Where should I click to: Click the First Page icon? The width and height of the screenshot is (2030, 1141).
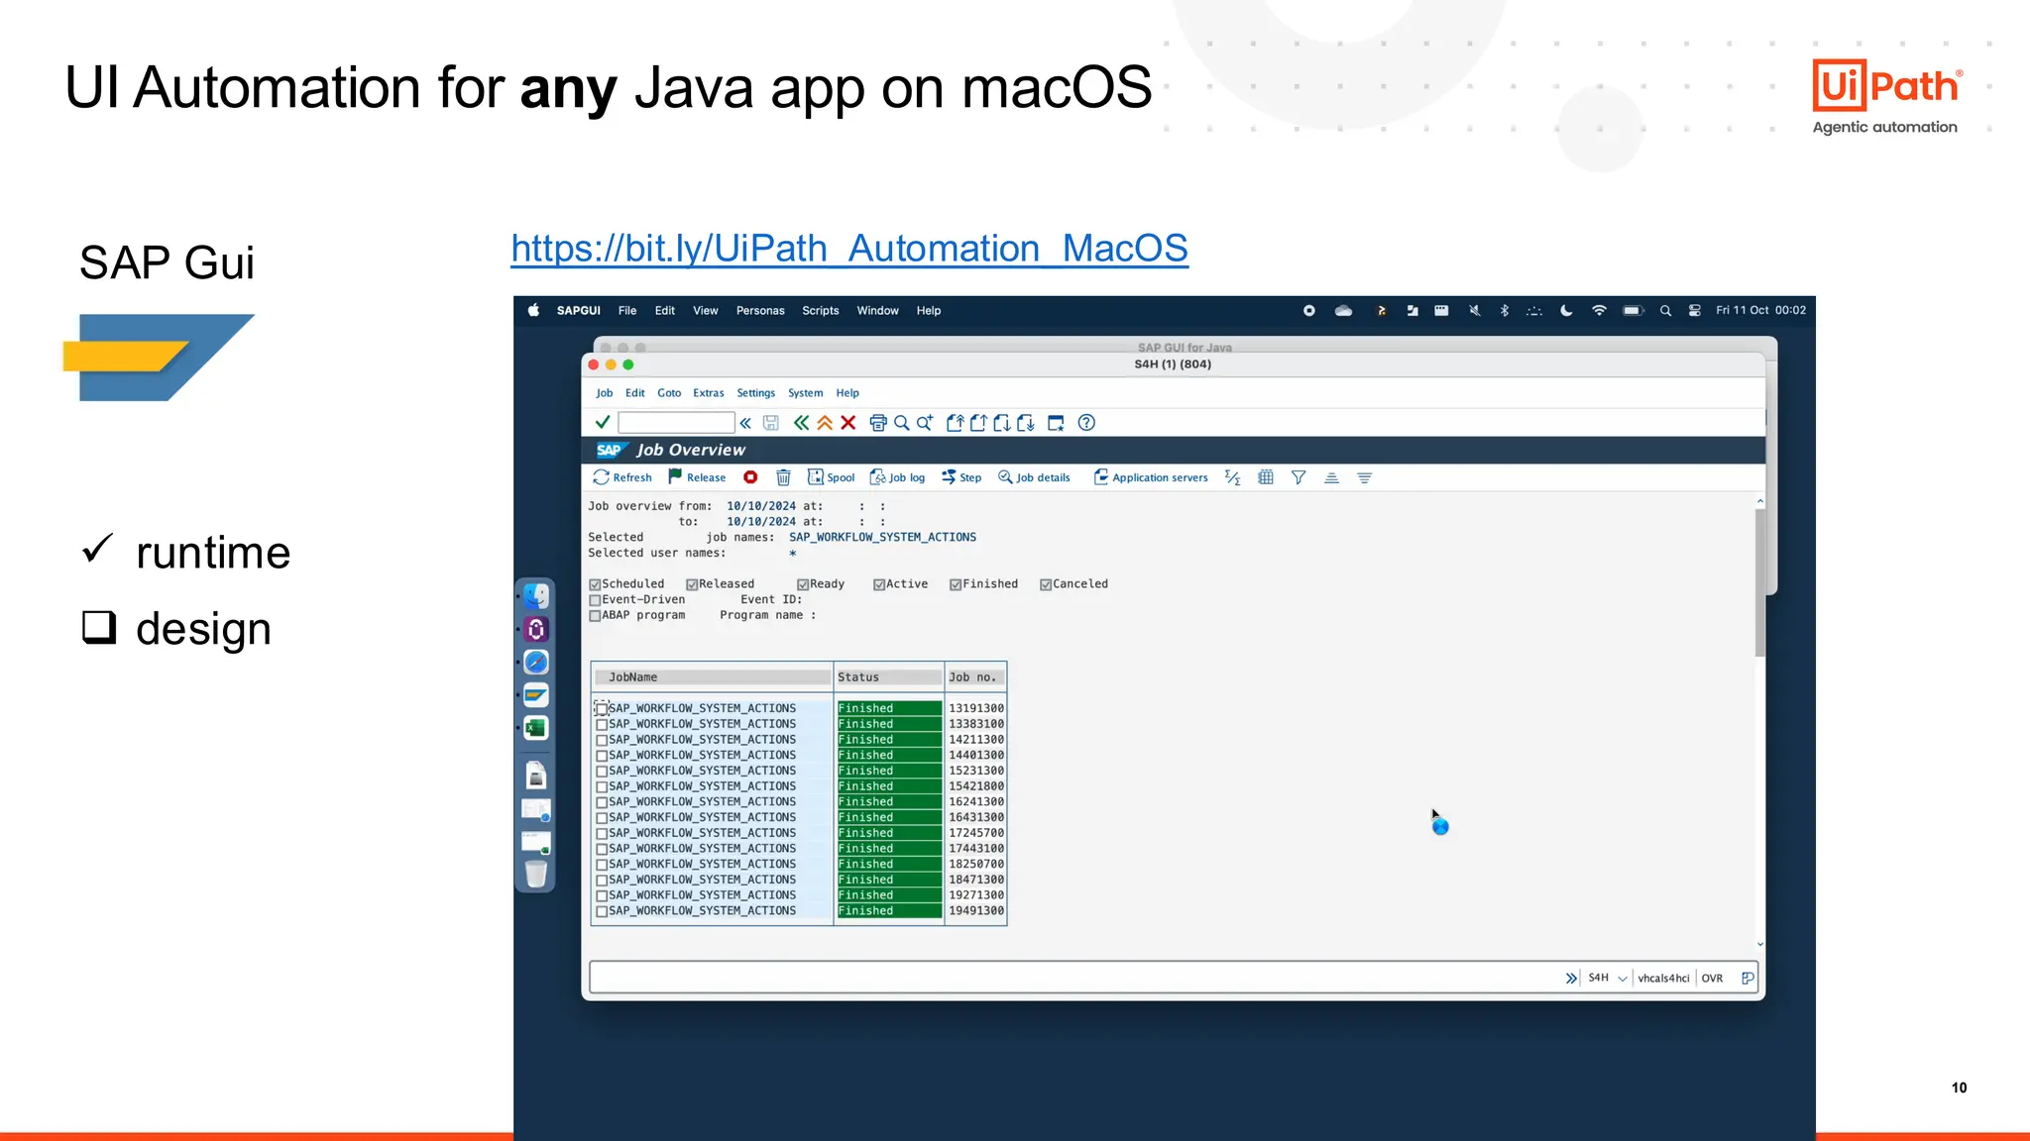point(955,423)
